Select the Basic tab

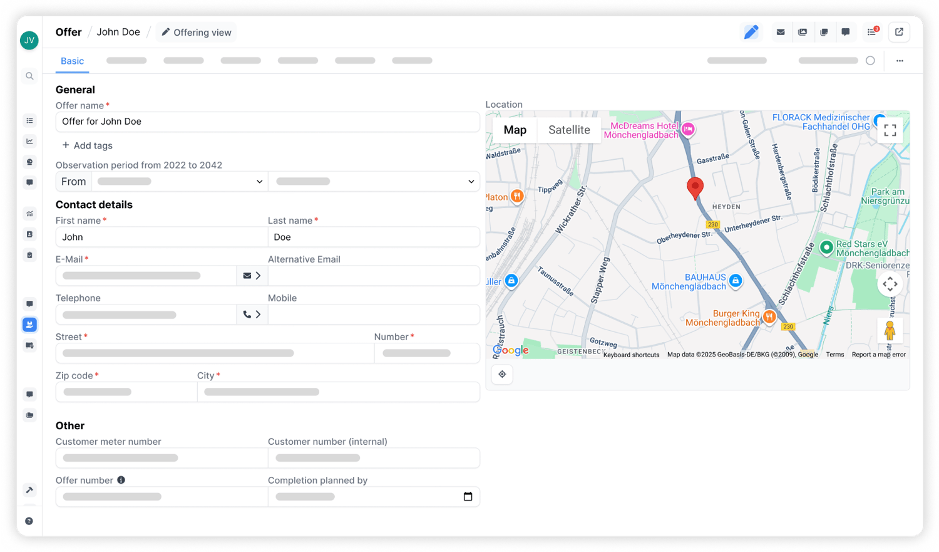[x=72, y=61]
